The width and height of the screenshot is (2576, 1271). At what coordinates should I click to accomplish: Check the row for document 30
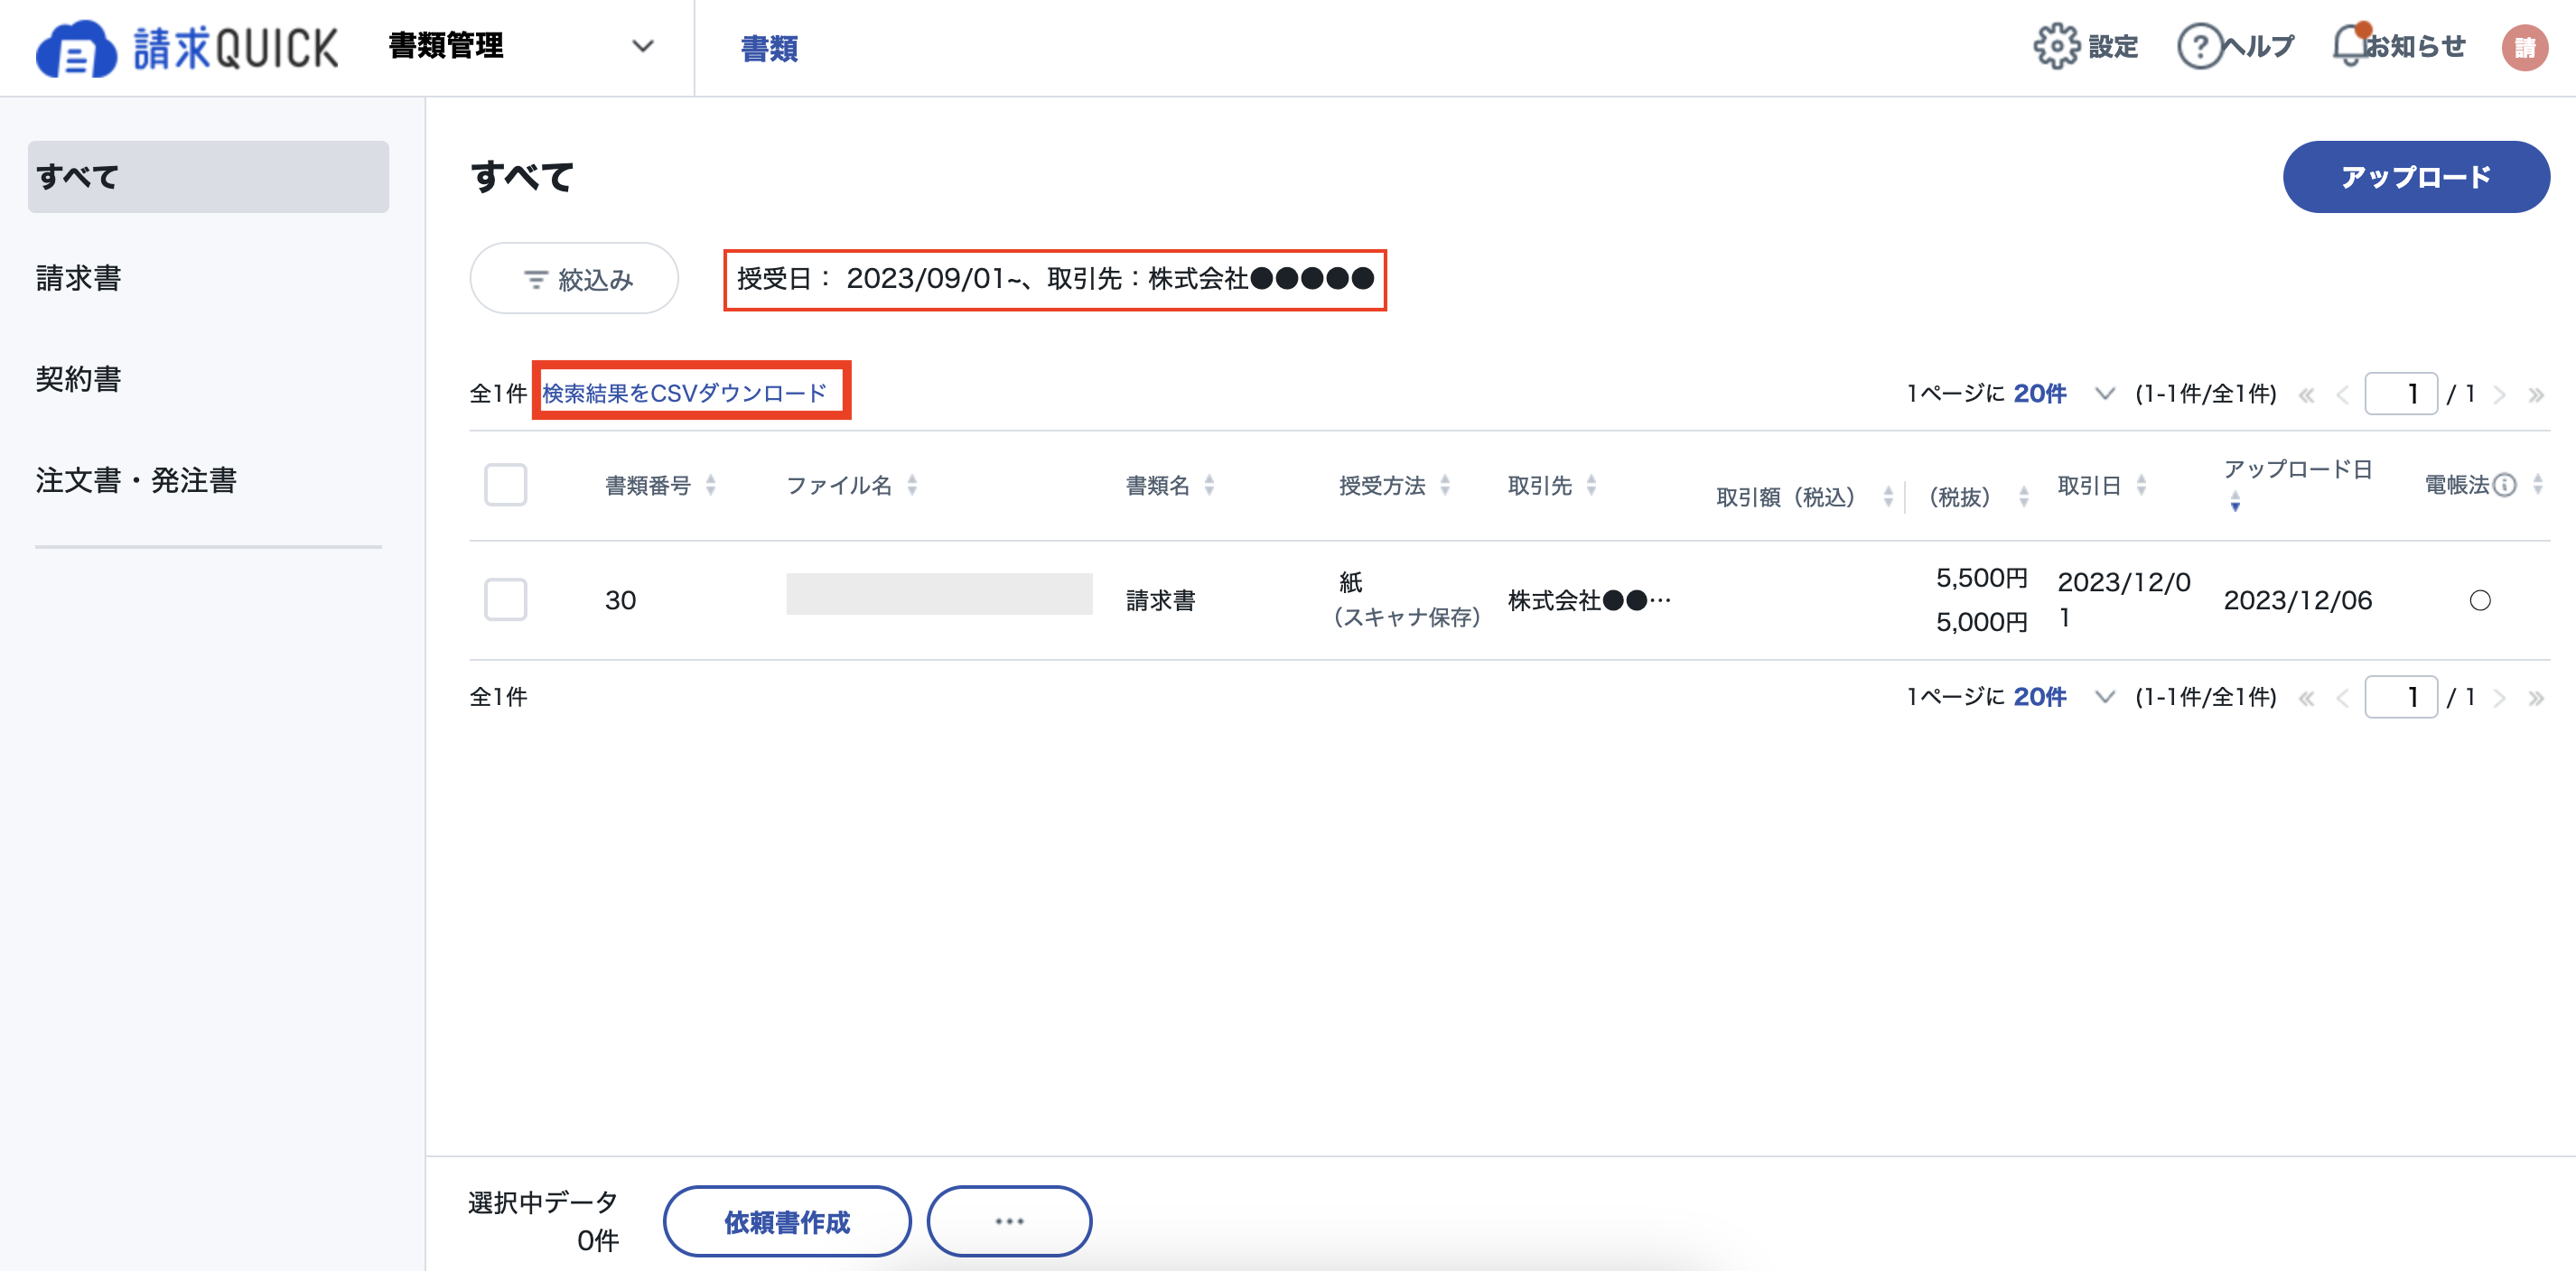click(505, 599)
